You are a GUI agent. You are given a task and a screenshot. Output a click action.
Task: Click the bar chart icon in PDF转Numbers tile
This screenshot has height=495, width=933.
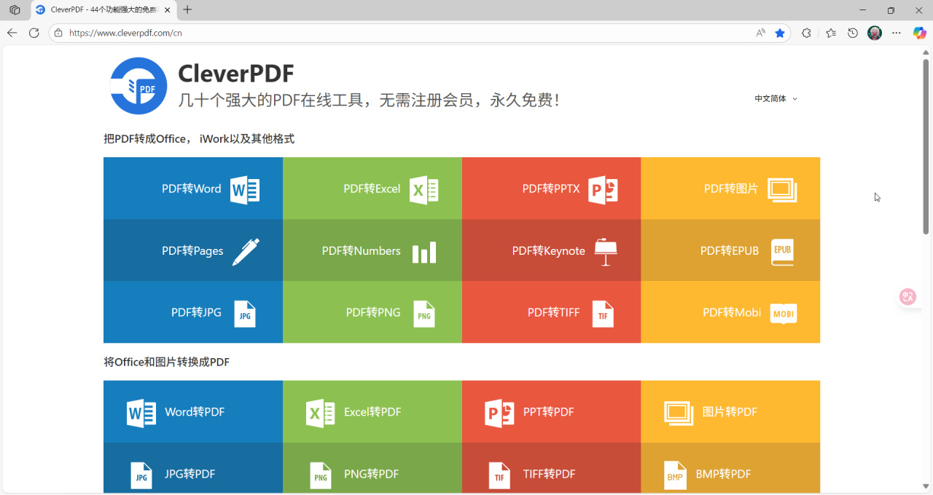coord(424,252)
